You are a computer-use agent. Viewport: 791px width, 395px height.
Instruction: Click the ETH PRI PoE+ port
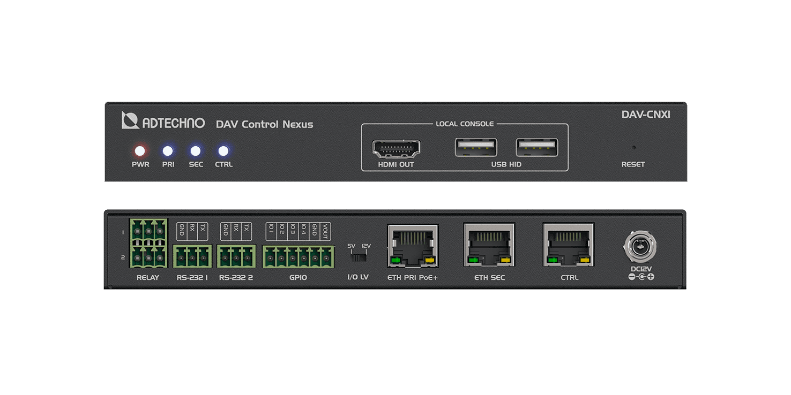pos(412,246)
